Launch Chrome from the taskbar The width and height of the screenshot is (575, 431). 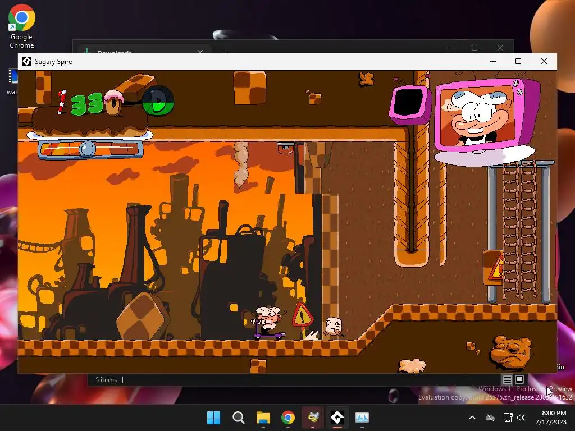(288, 418)
